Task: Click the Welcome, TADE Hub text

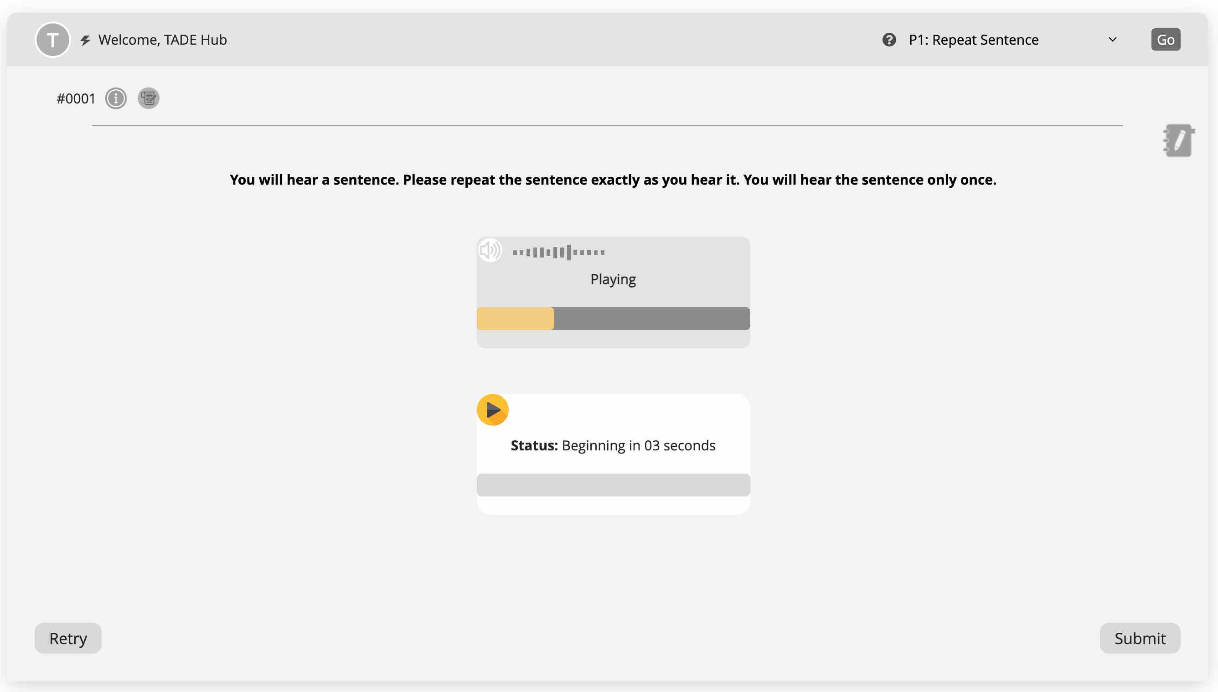Action: pyautogui.click(x=163, y=40)
